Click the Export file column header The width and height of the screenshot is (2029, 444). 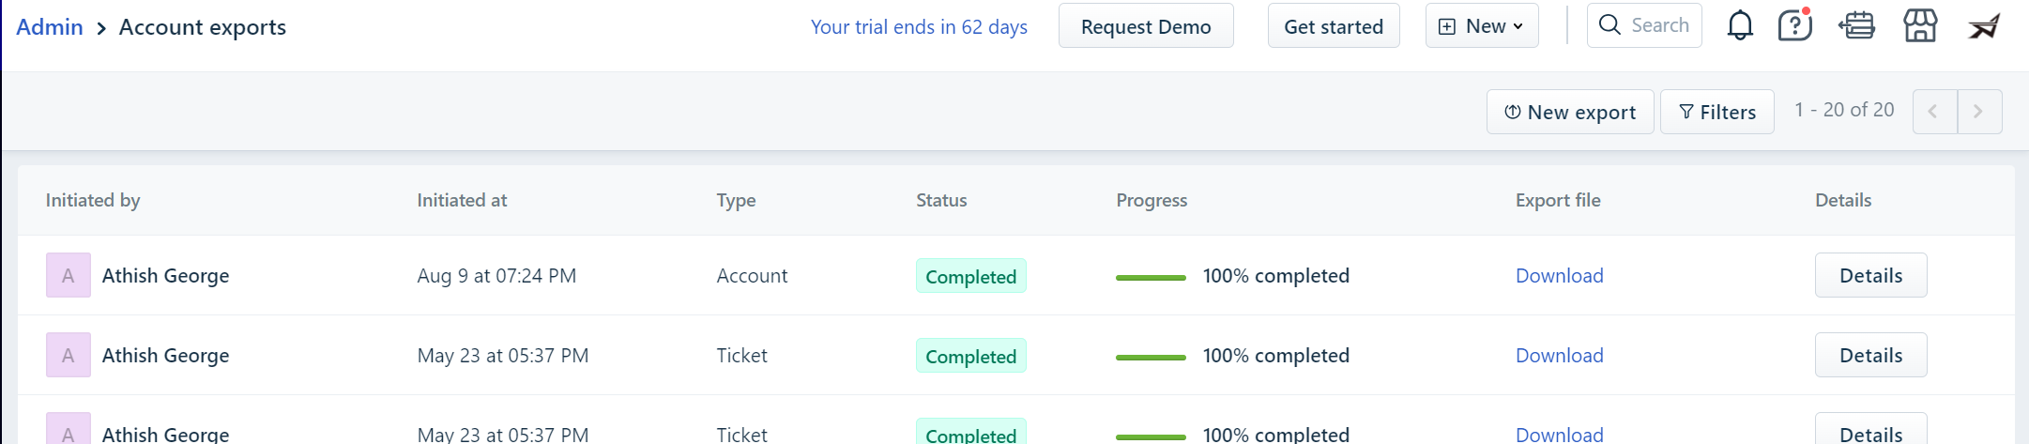[x=1558, y=201]
